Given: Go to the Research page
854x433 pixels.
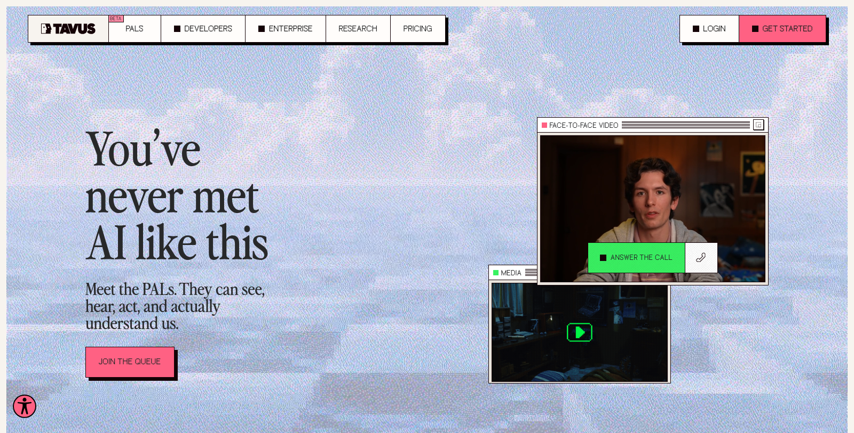Looking at the screenshot, I should tap(358, 29).
